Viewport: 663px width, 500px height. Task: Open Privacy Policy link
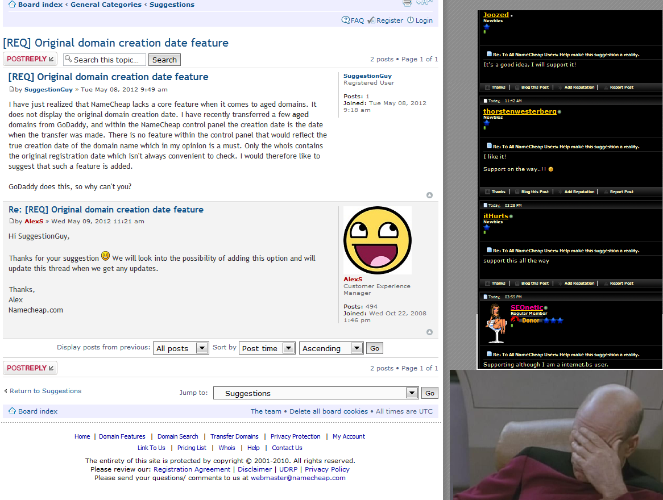328,469
